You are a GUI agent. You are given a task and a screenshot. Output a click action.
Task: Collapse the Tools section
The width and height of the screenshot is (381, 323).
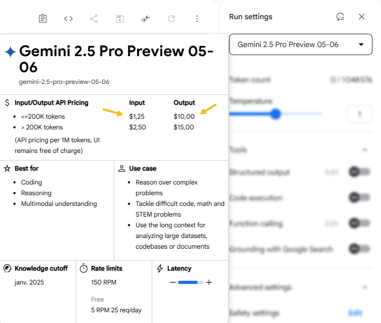pyautogui.click(x=365, y=150)
